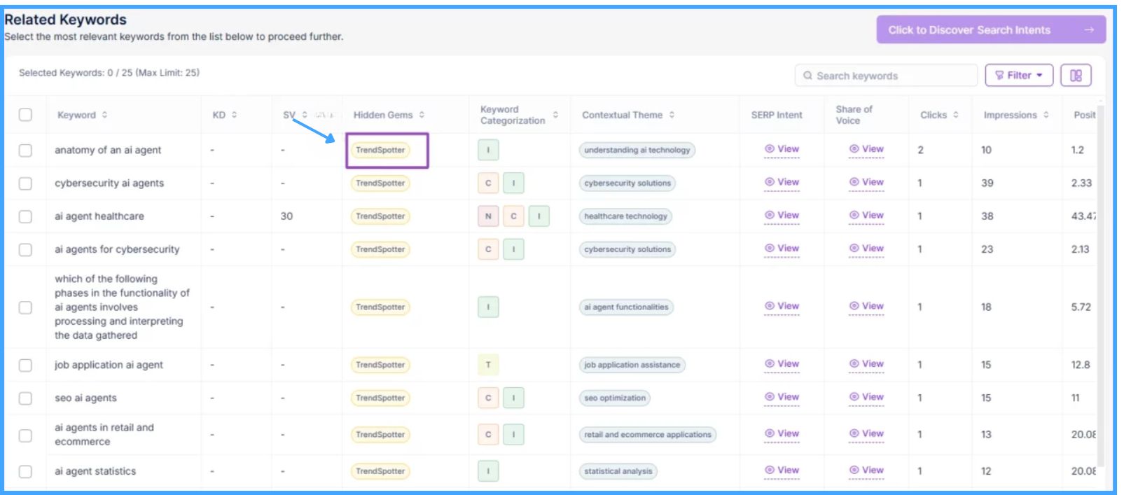Toggle the select-all checkbox in table header
1124x495 pixels.
click(25, 115)
